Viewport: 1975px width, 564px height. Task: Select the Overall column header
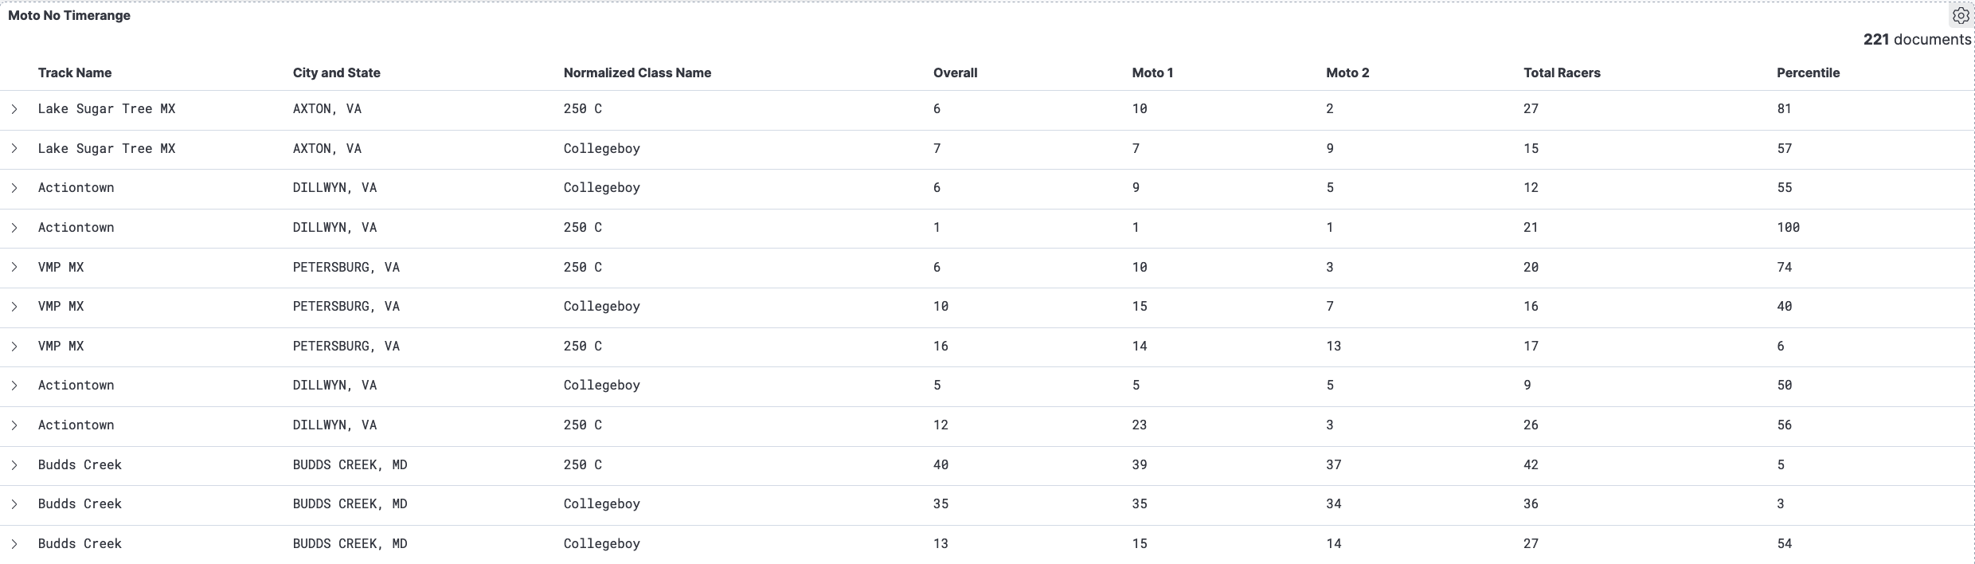coord(955,72)
